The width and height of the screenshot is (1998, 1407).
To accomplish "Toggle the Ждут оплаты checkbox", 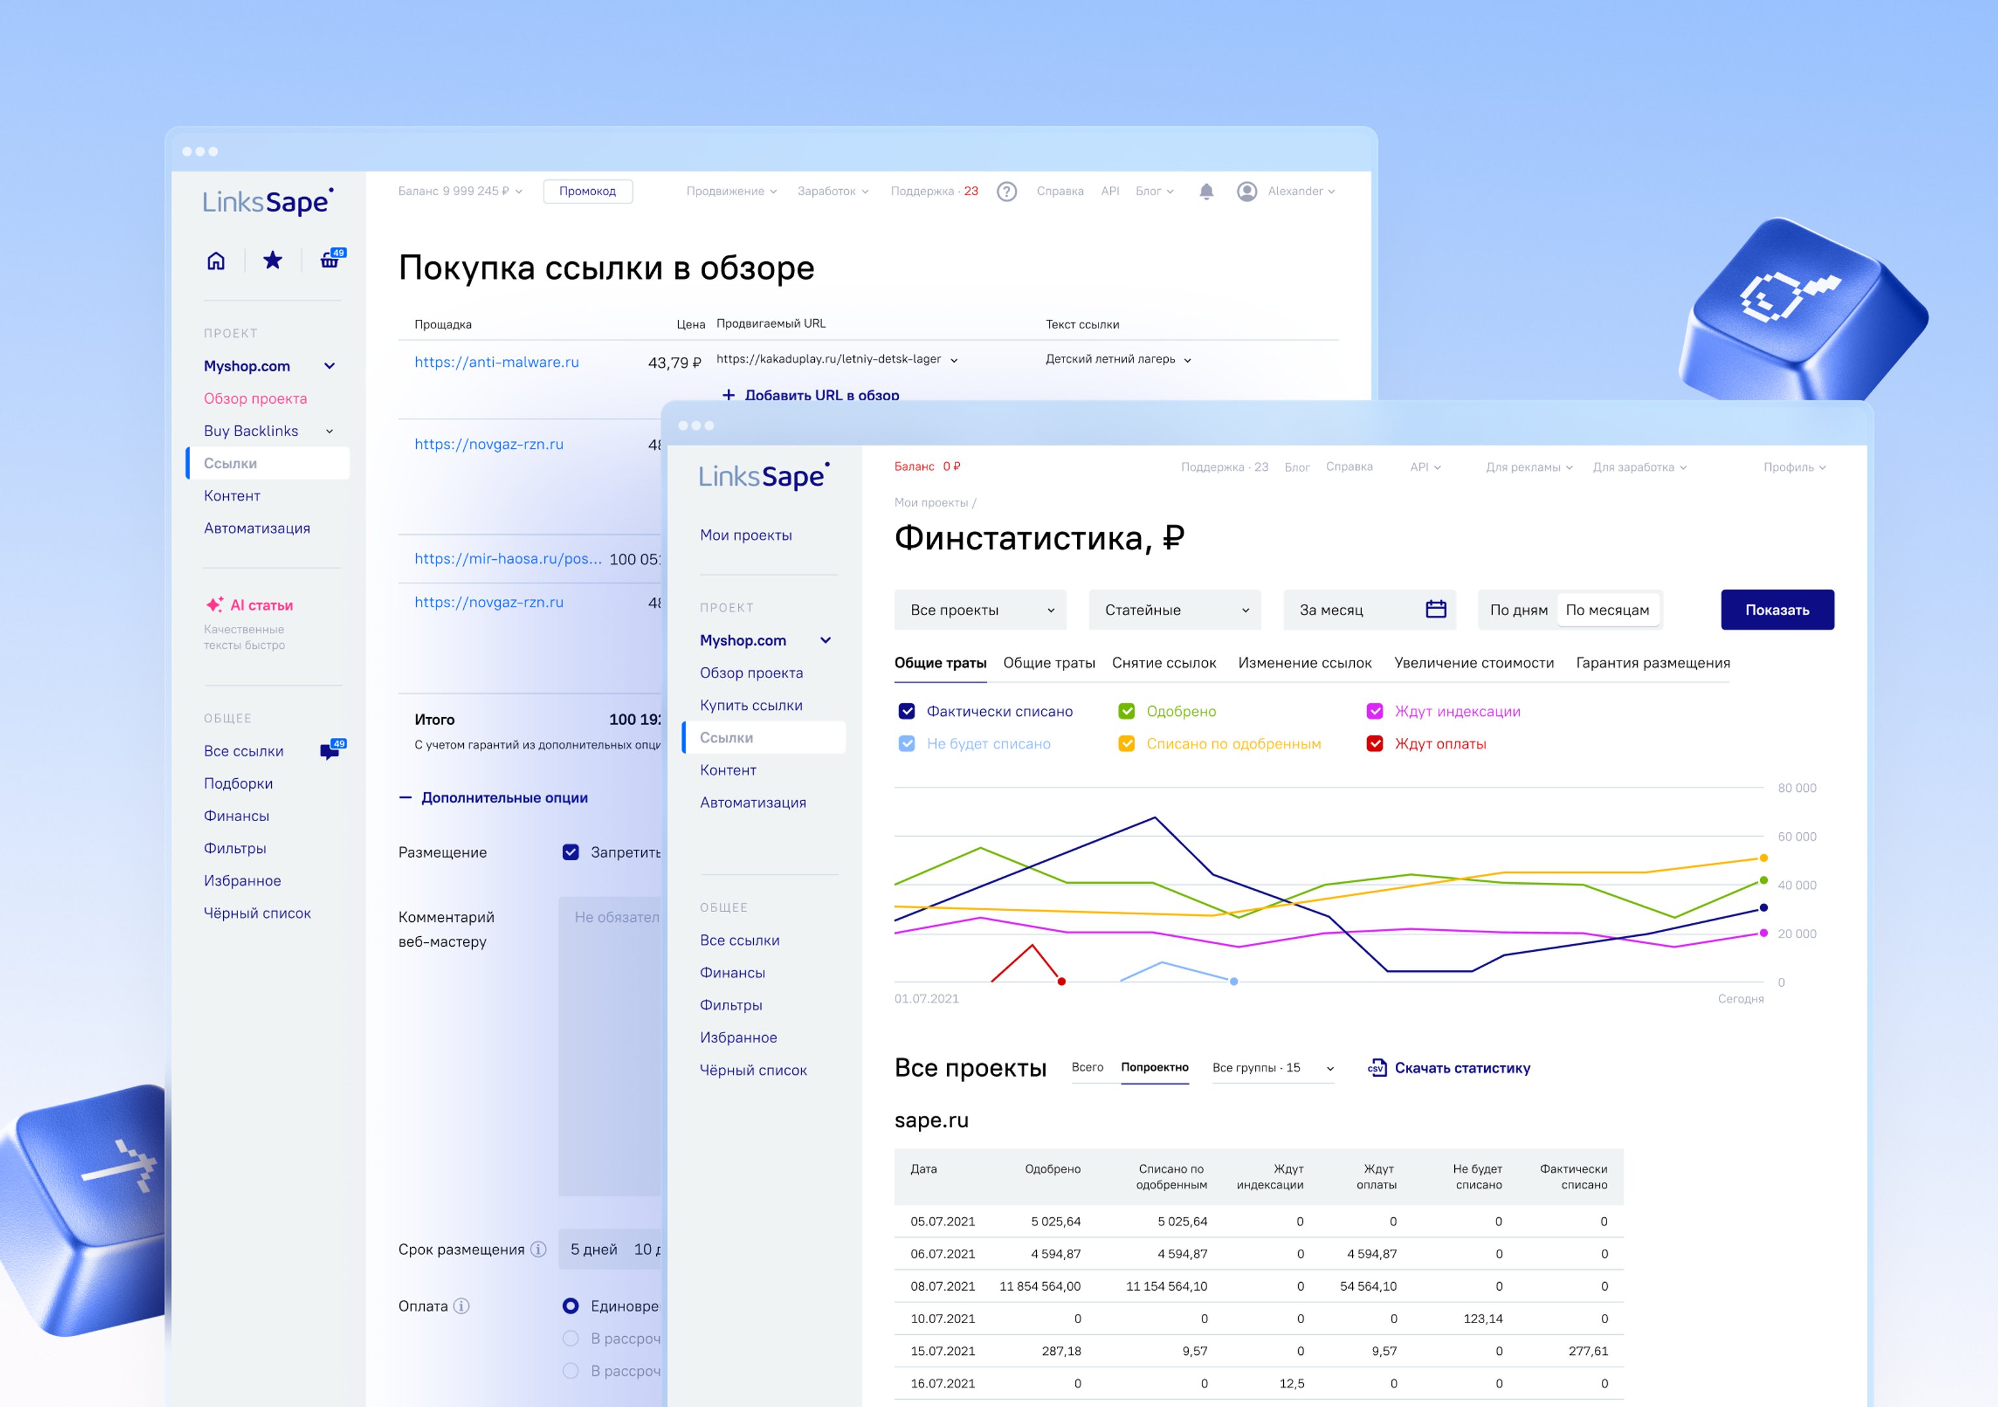I will click(1375, 744).
